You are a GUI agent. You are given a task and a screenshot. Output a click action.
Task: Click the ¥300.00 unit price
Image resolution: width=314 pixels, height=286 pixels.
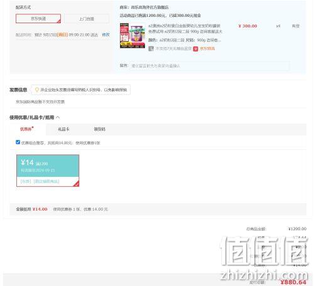click(x=248, y=26)
